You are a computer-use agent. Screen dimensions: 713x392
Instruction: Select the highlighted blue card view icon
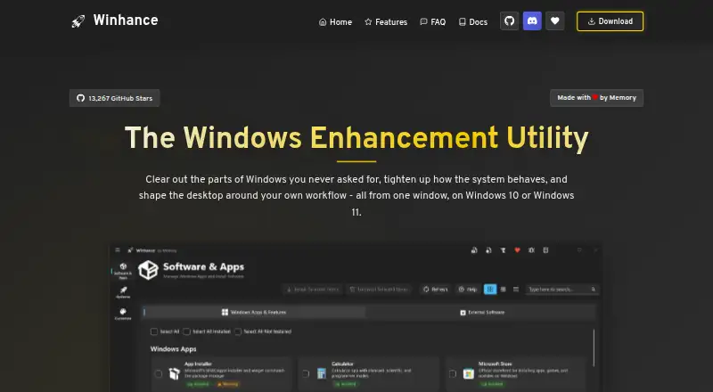(x=490, y=290)
